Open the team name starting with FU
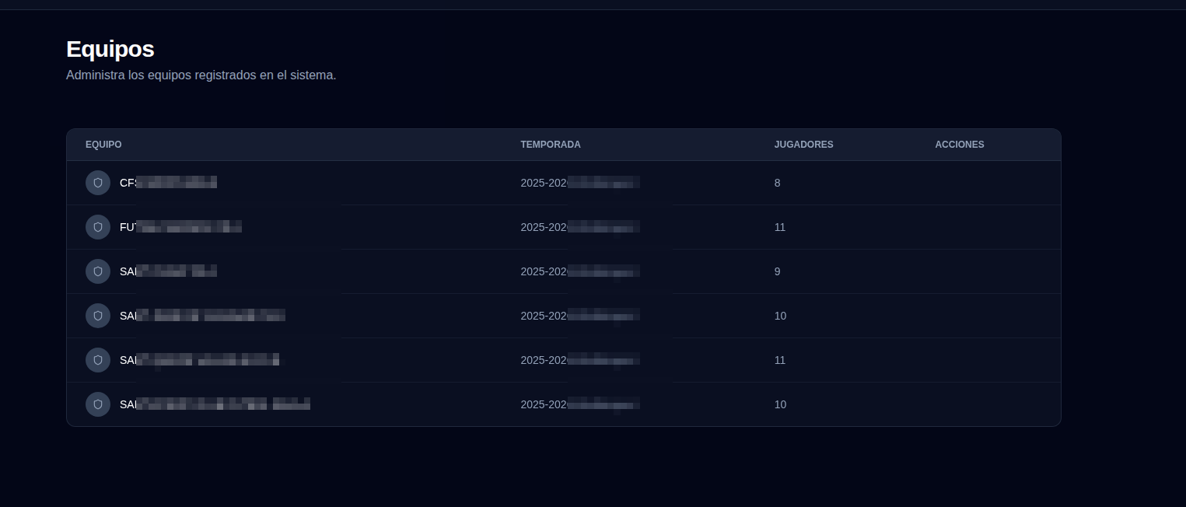The height and width of the screenshot is (507, 1186). tap(180, 227)
